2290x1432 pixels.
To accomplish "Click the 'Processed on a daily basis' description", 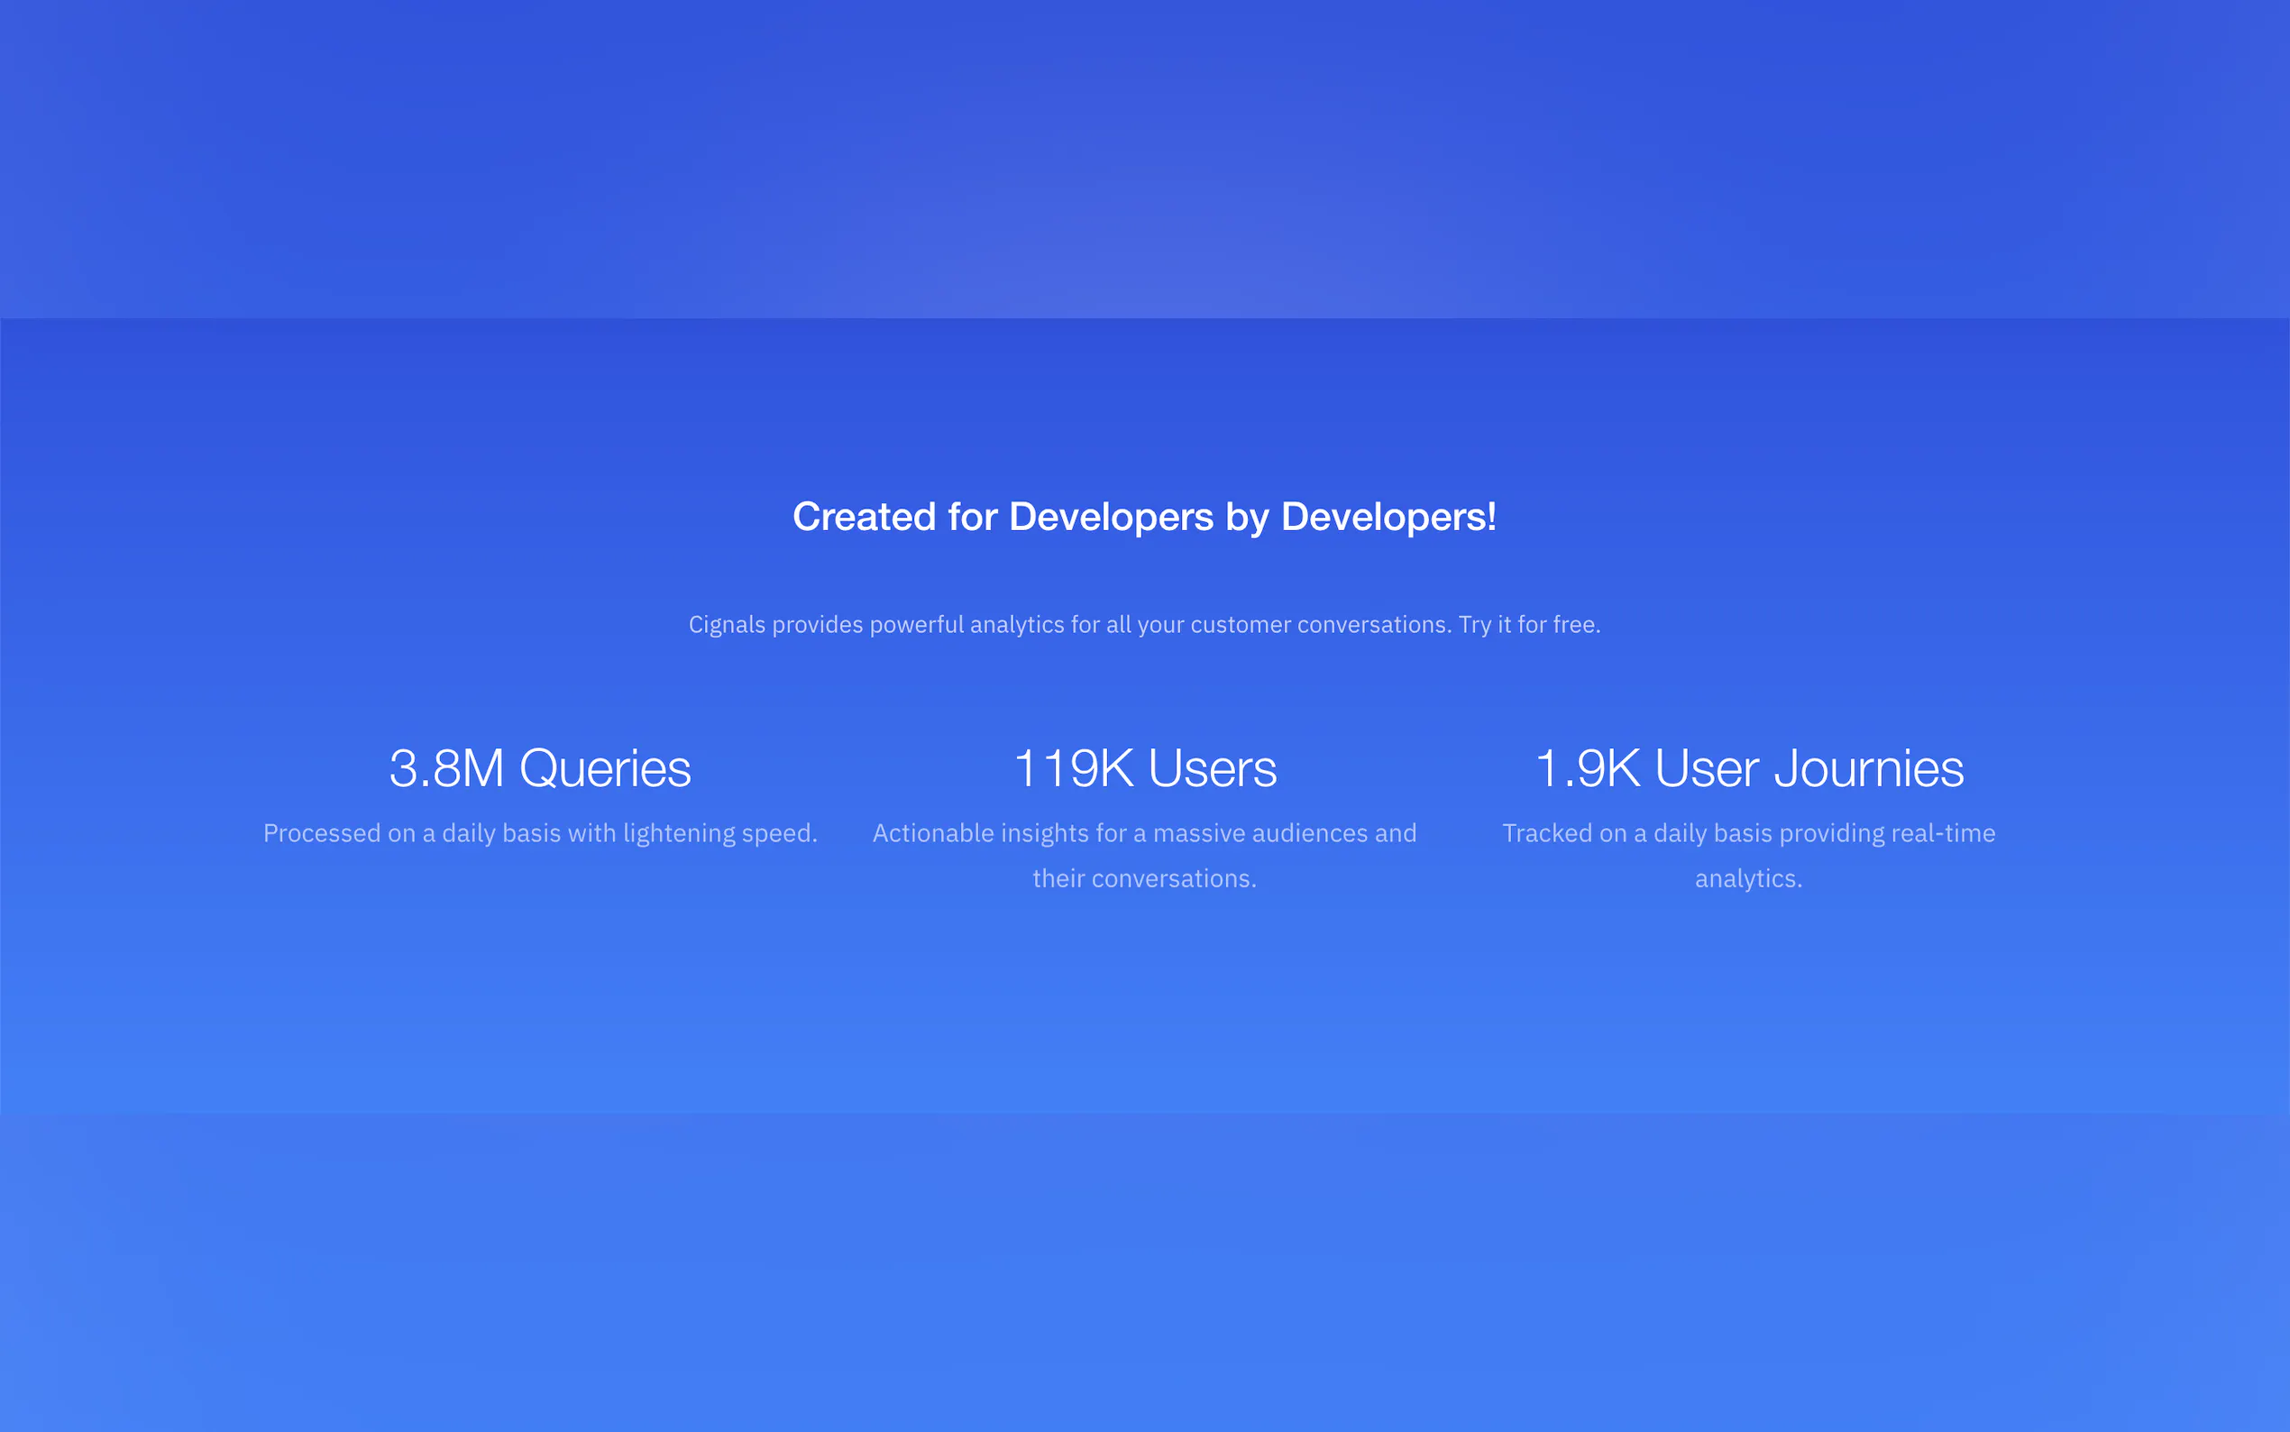I will pos(426,833).
